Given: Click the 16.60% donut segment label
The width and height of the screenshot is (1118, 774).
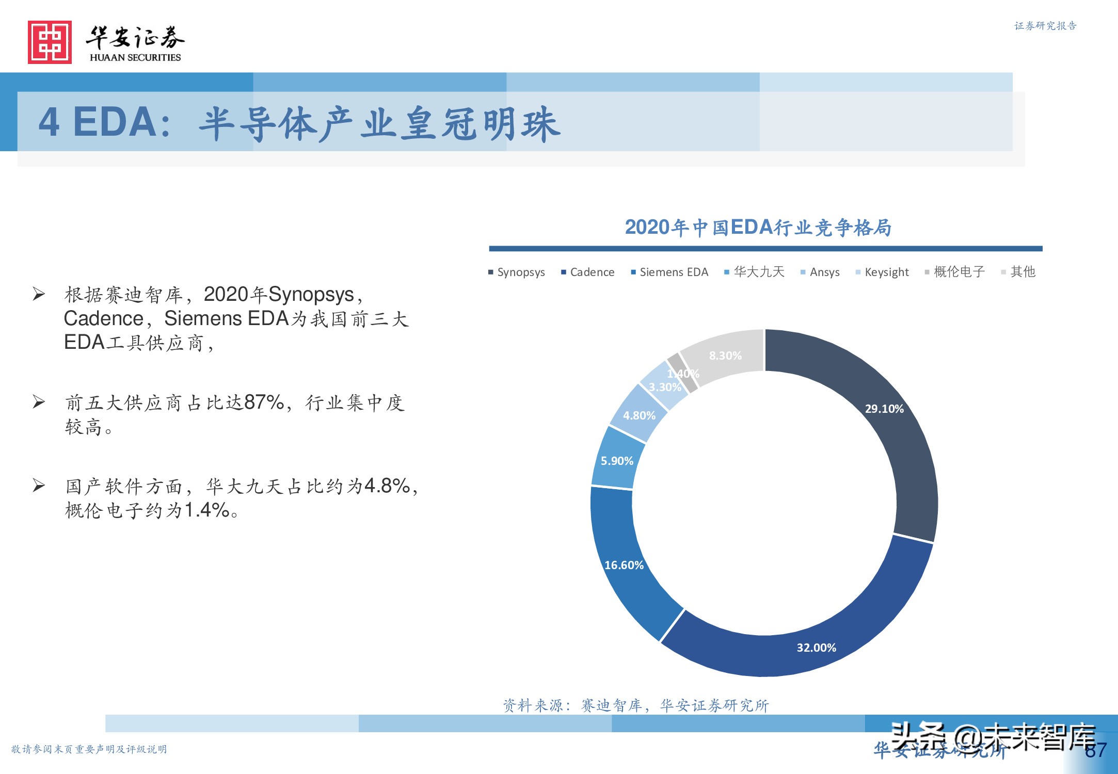Looking at the screenshot, I should 624,565.
